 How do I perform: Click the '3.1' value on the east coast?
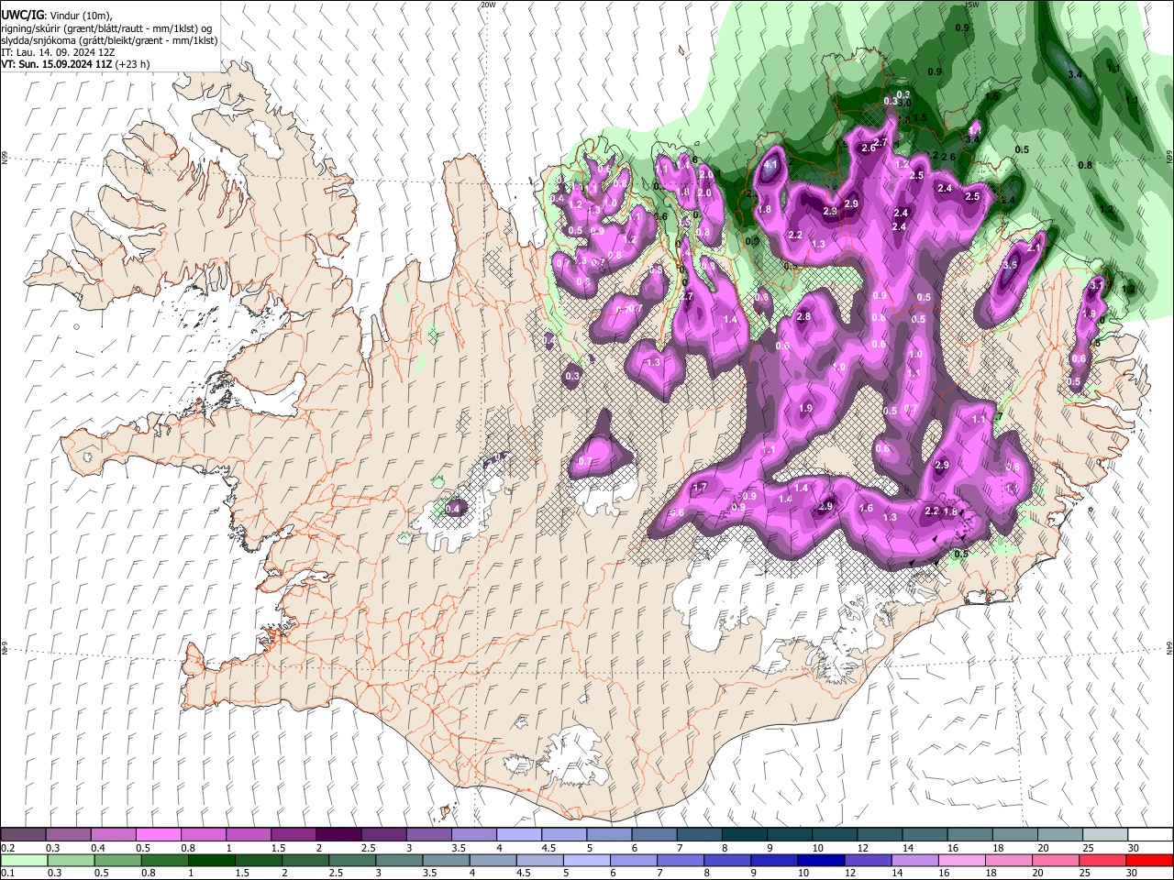(1096, 286)
